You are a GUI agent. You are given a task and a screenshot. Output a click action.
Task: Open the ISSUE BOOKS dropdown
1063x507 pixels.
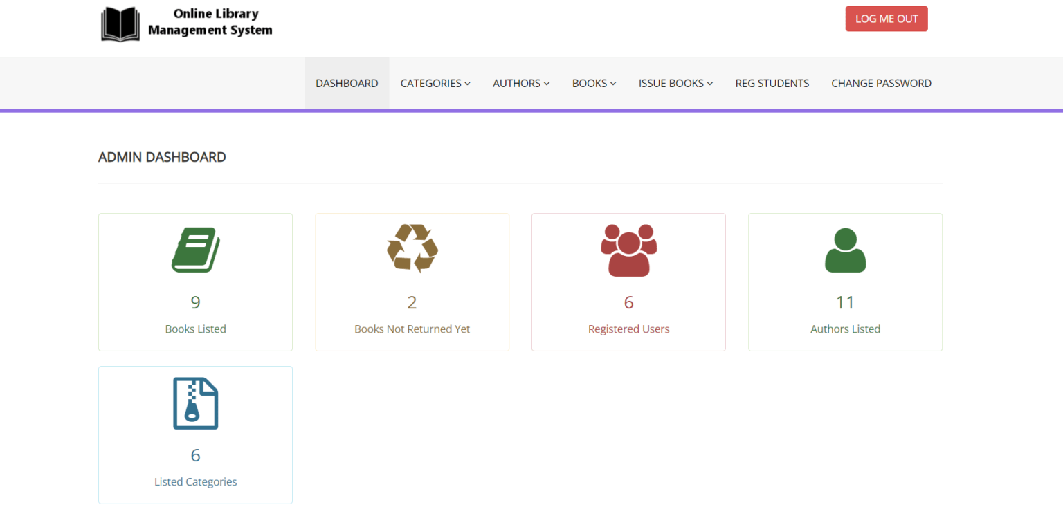(675, 83)
